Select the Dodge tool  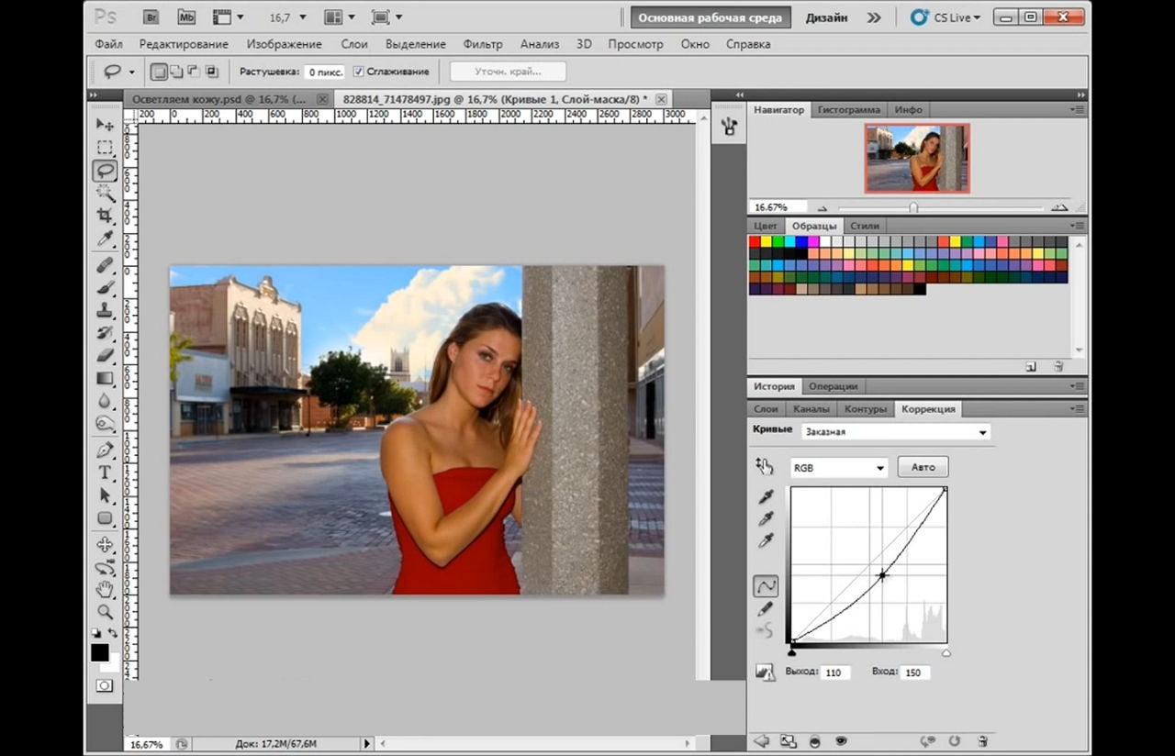pos(105,424)
